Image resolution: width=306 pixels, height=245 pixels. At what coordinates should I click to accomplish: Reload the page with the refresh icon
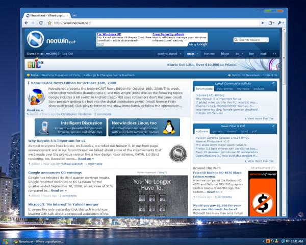[41, 23]
